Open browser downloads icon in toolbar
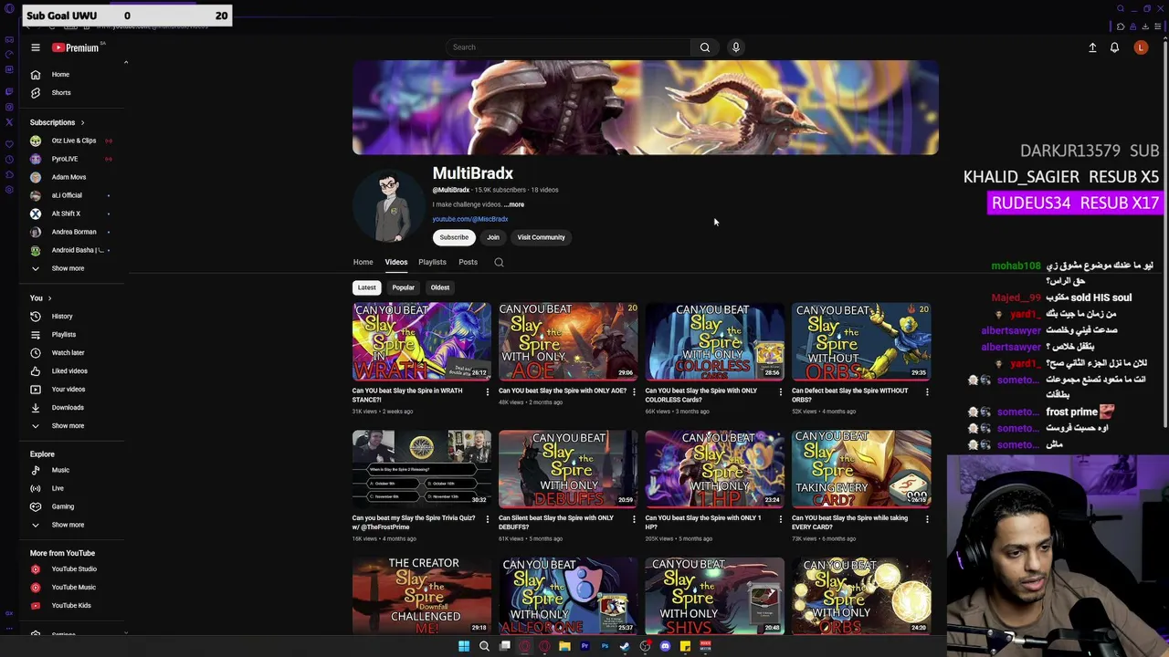This screenshot has height=657, width=1169. pos(1145,26)
